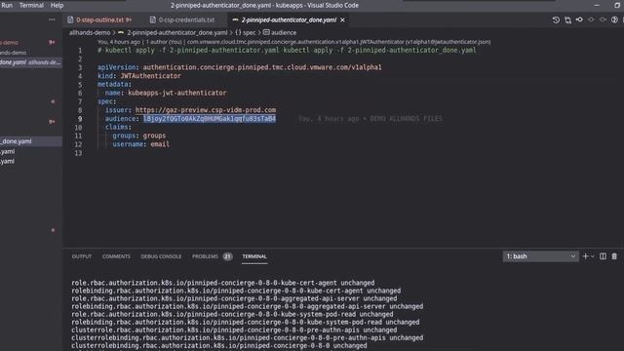This screenshot has height=351, width=624.
Task: Open the OUTPUT panel tab
Action: (x=82, y=256)
